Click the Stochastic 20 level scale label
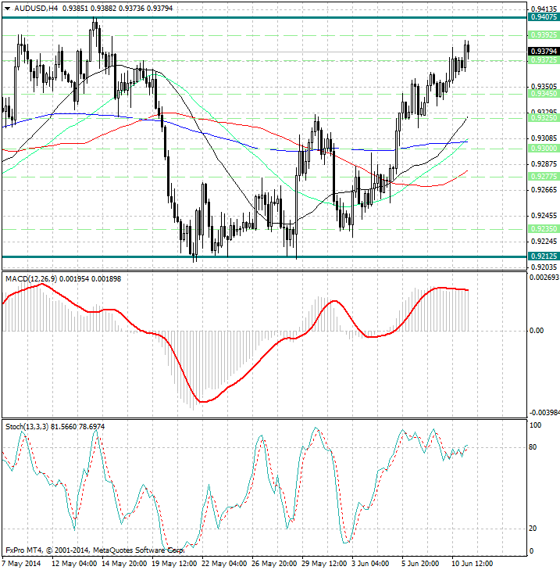560x570 pixels. coord(534,529)
